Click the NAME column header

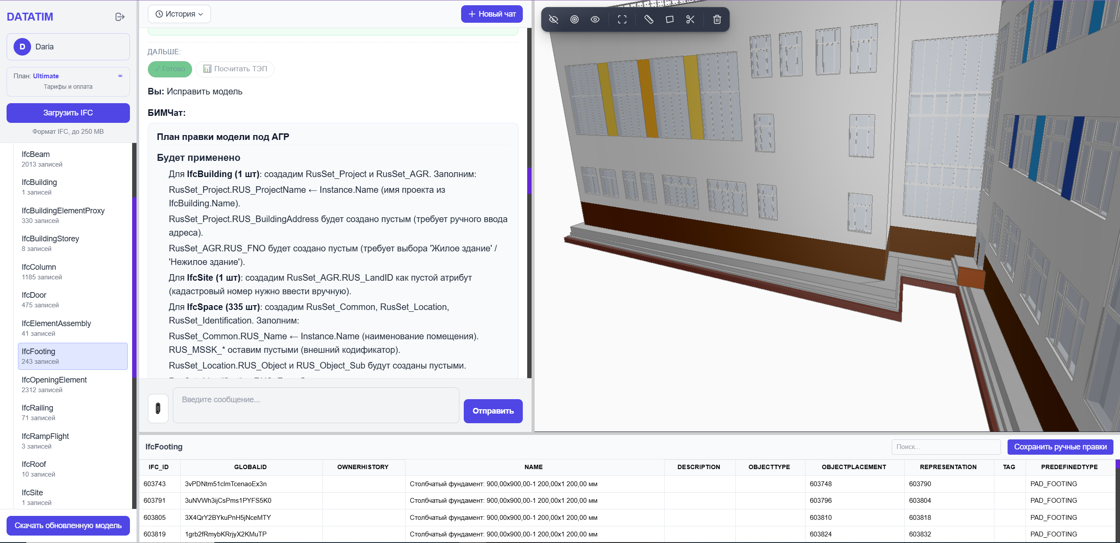pyautogui.click(x=534, y=467)
